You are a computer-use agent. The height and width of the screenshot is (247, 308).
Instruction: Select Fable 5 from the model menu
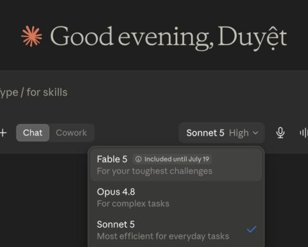pyautogui.click(x=176, y=165)
